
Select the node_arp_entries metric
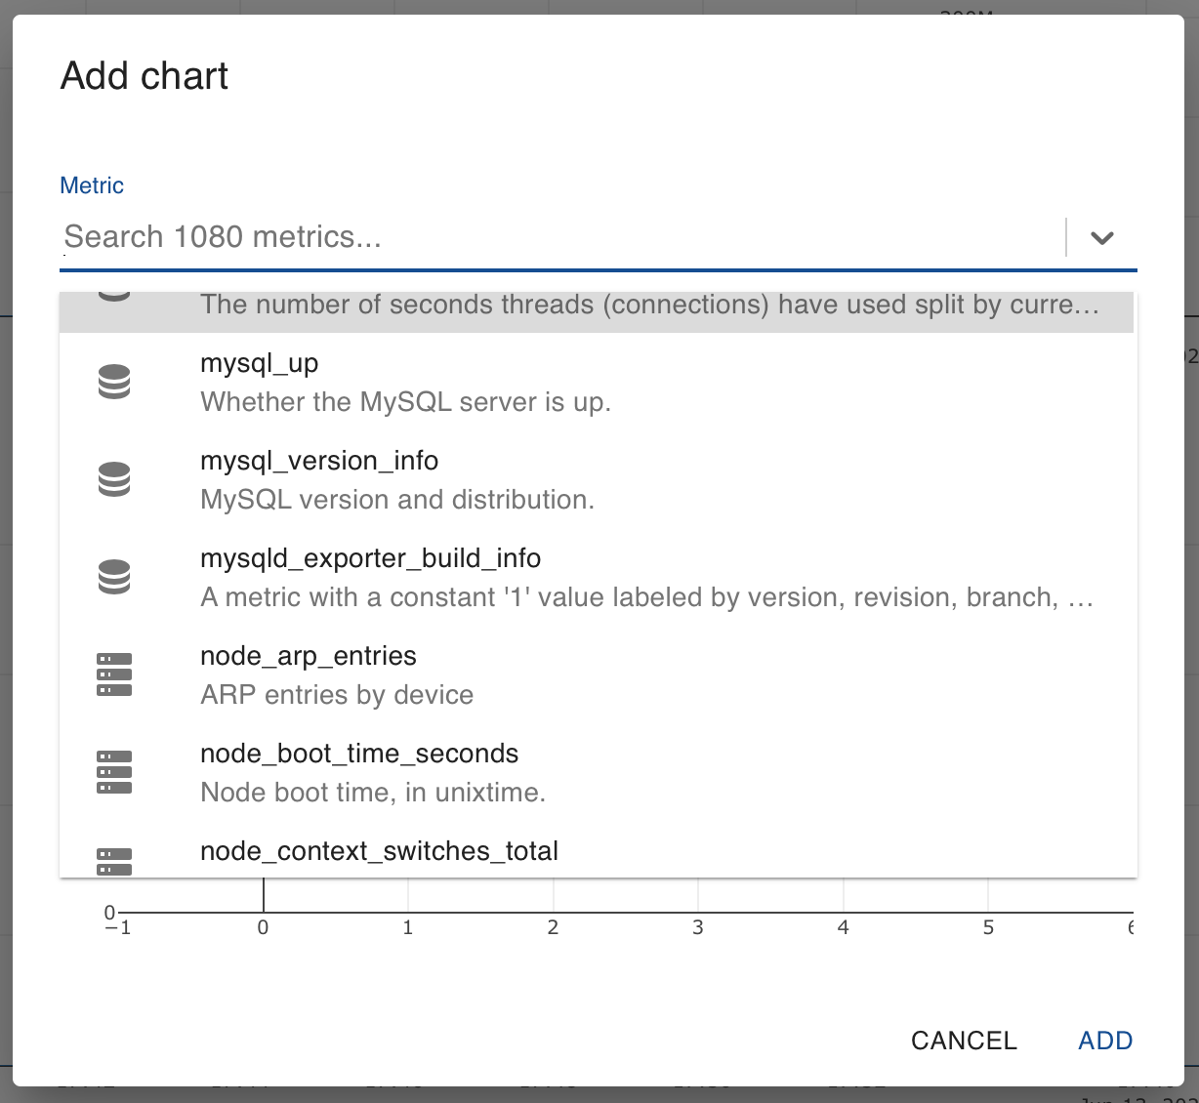(597, 674)
